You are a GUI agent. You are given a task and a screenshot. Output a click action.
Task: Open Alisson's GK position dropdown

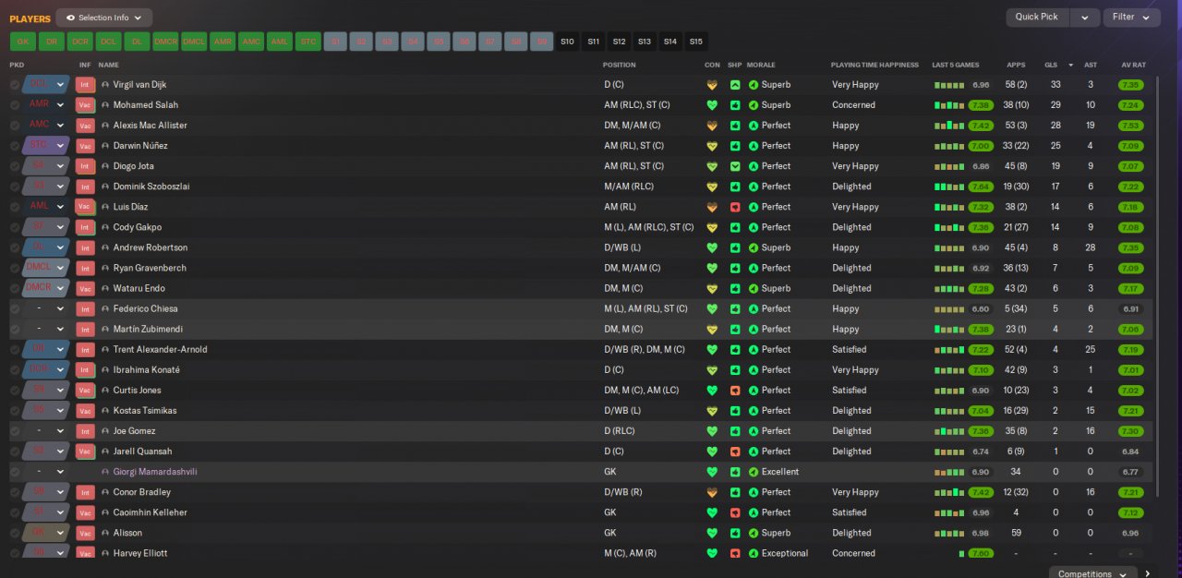[46, 533]
